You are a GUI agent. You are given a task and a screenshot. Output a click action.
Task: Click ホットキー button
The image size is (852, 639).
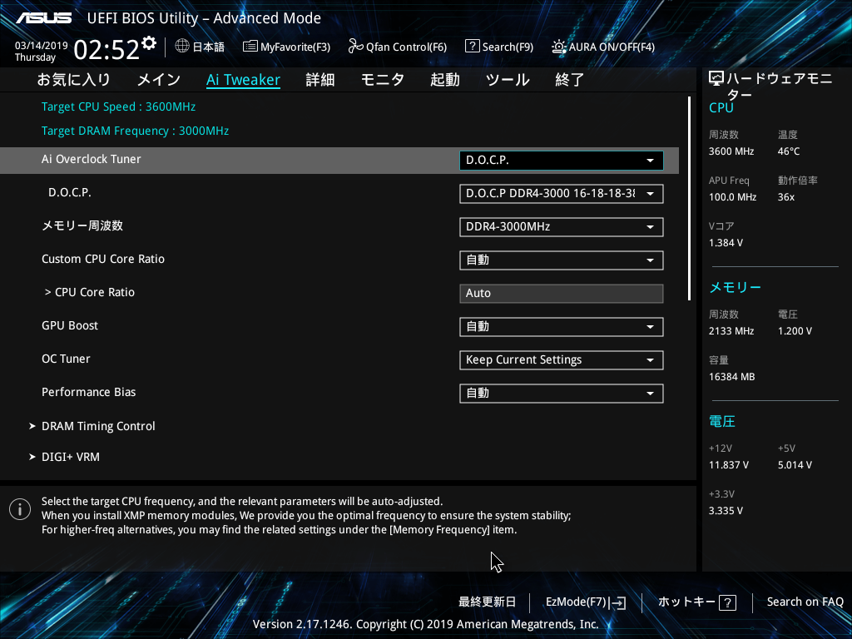(x=697, y=602)
